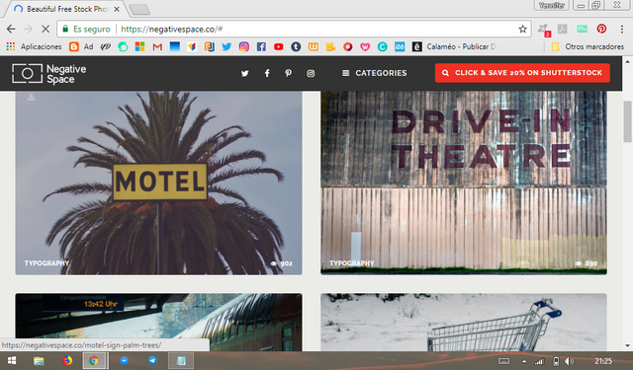Open File Explorer from the taskbar
633x370 pixels.
[39, 361]
